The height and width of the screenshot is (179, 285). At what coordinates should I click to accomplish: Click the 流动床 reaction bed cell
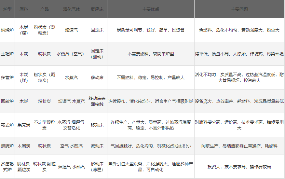tap(97, 146)
